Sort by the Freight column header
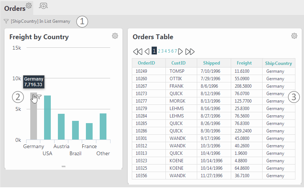The width and height of the screenshot is (304, 194). pyautogui.click(x=244, y=63)
